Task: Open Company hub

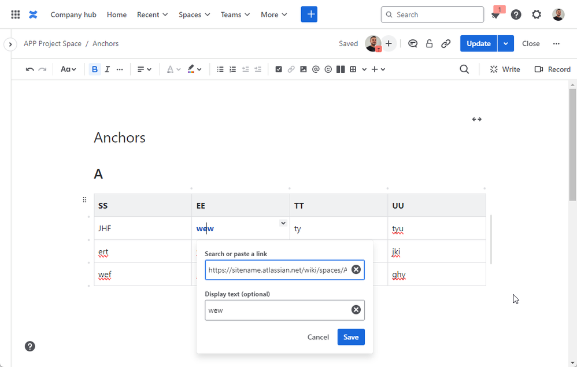Action: pyautogui.click(x=73, y=14)
